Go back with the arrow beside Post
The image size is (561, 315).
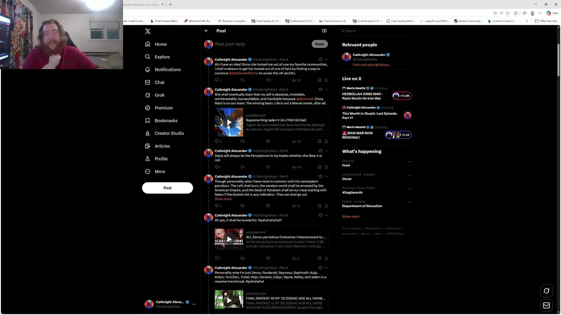(x=206, y=31)
